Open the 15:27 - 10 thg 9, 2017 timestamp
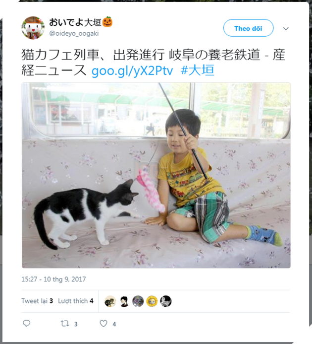This screenshot has width=312, height=344. 53,279
